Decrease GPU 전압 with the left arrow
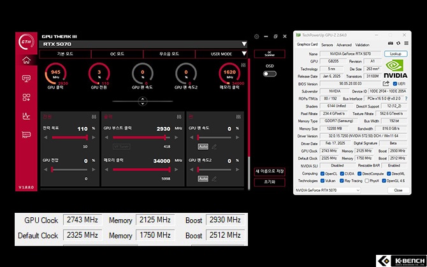427x267 pixels. click(46, 170)
